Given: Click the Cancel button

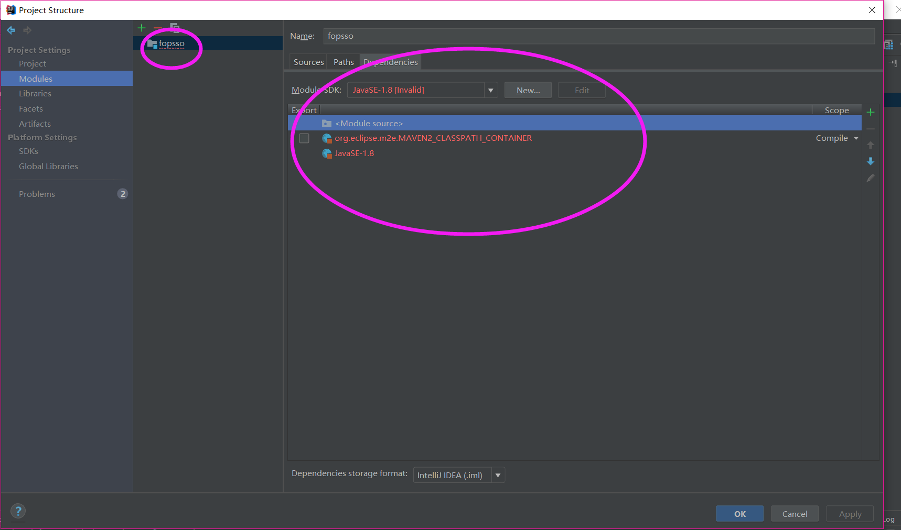Looking at the screenshot, I should point(795,514).
